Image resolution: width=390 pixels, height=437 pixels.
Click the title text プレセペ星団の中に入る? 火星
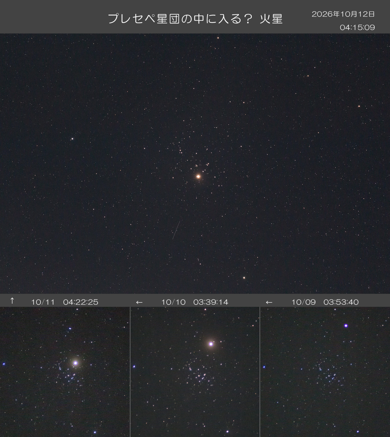click(195, 19)
